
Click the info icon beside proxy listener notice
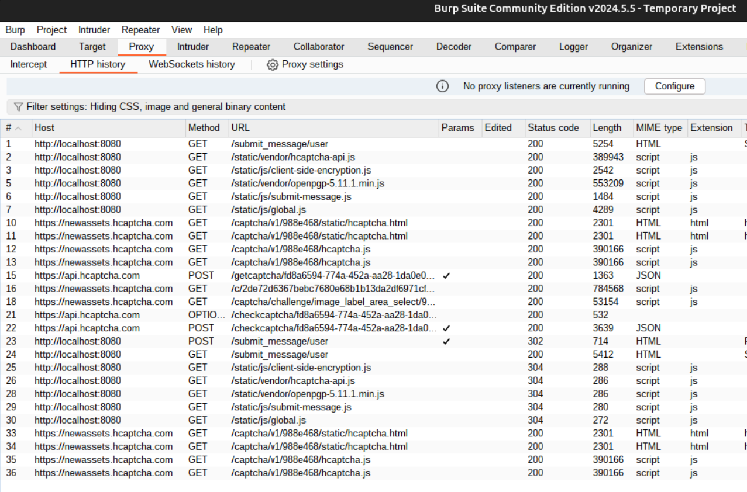(443, 86)
